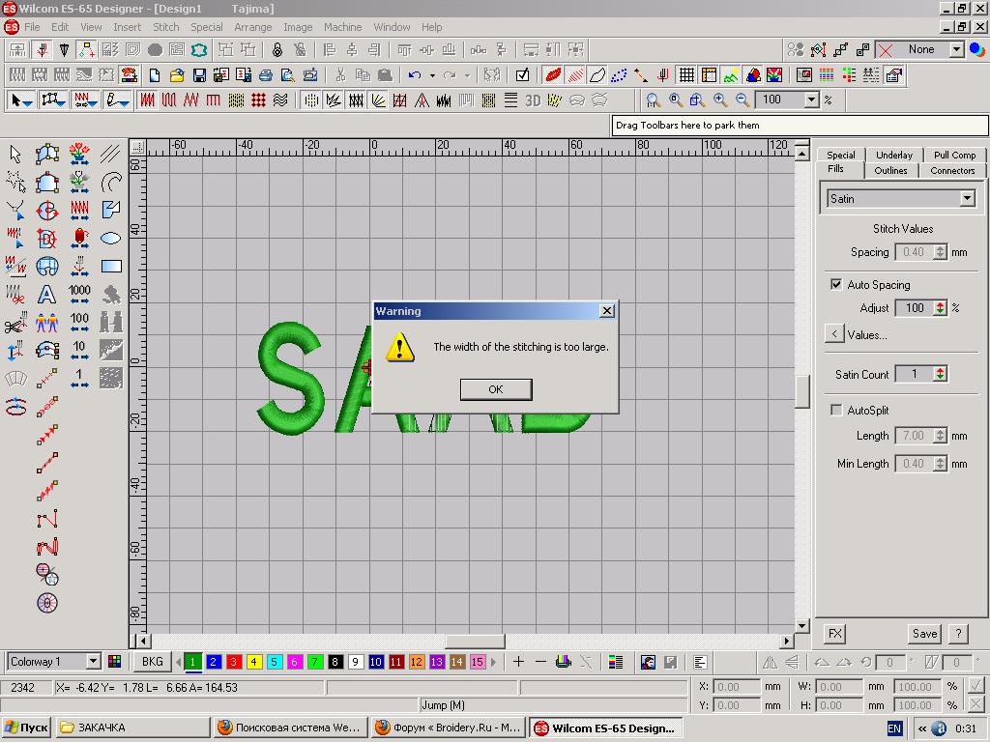The height and width of the screenshot is (742, 990).
Task: Click OK in the Warning dialog
Action: tap(495, 389)
